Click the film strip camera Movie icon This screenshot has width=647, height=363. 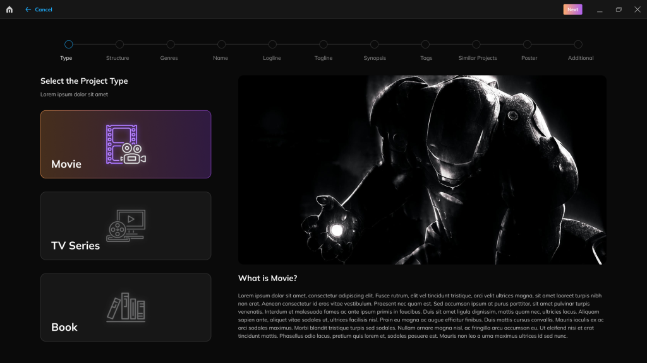point(126,144)
